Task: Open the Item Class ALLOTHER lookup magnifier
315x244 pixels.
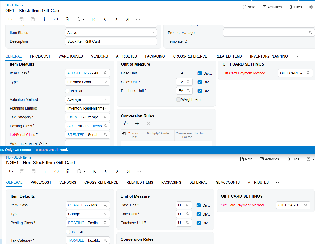Action: 106,73
